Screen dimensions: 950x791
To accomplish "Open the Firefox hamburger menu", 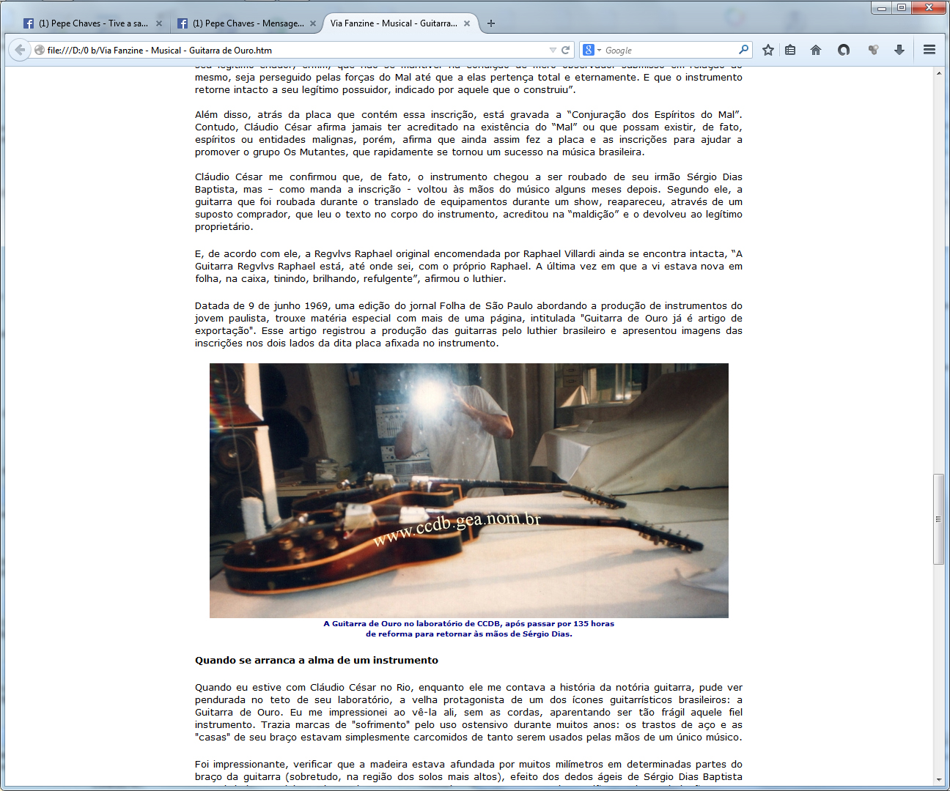I will tap(929, 50).
